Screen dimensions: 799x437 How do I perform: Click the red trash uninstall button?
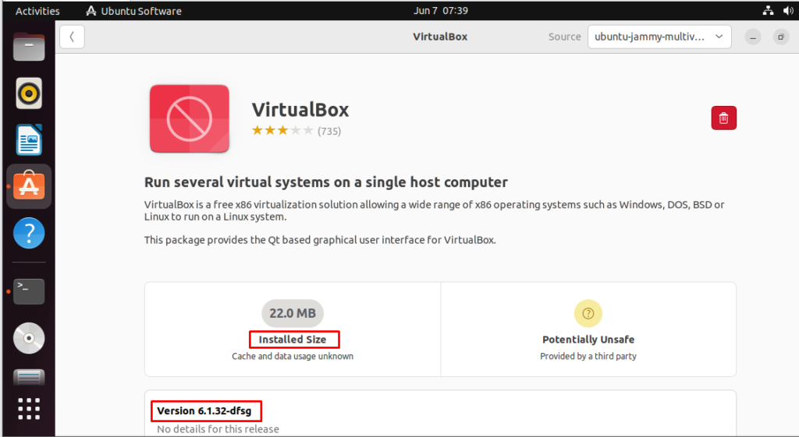click(x=723, y=118)
